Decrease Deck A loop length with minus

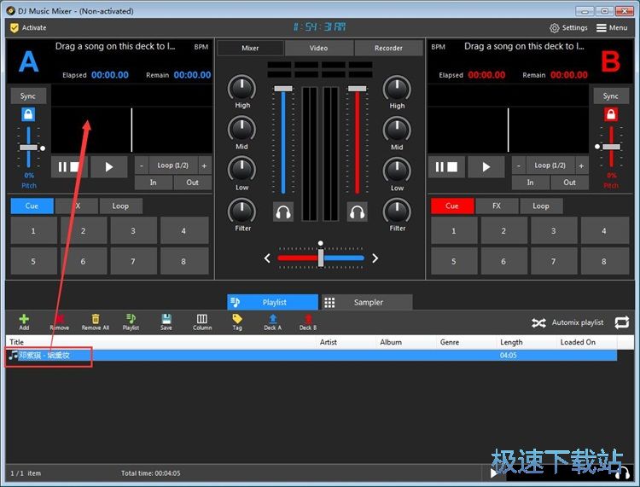click(141, 165)
